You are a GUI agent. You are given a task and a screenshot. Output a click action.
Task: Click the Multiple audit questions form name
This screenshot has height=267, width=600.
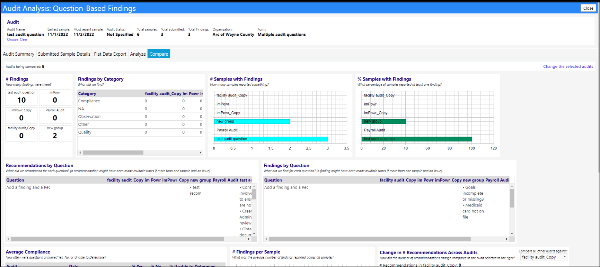[282, 35]
